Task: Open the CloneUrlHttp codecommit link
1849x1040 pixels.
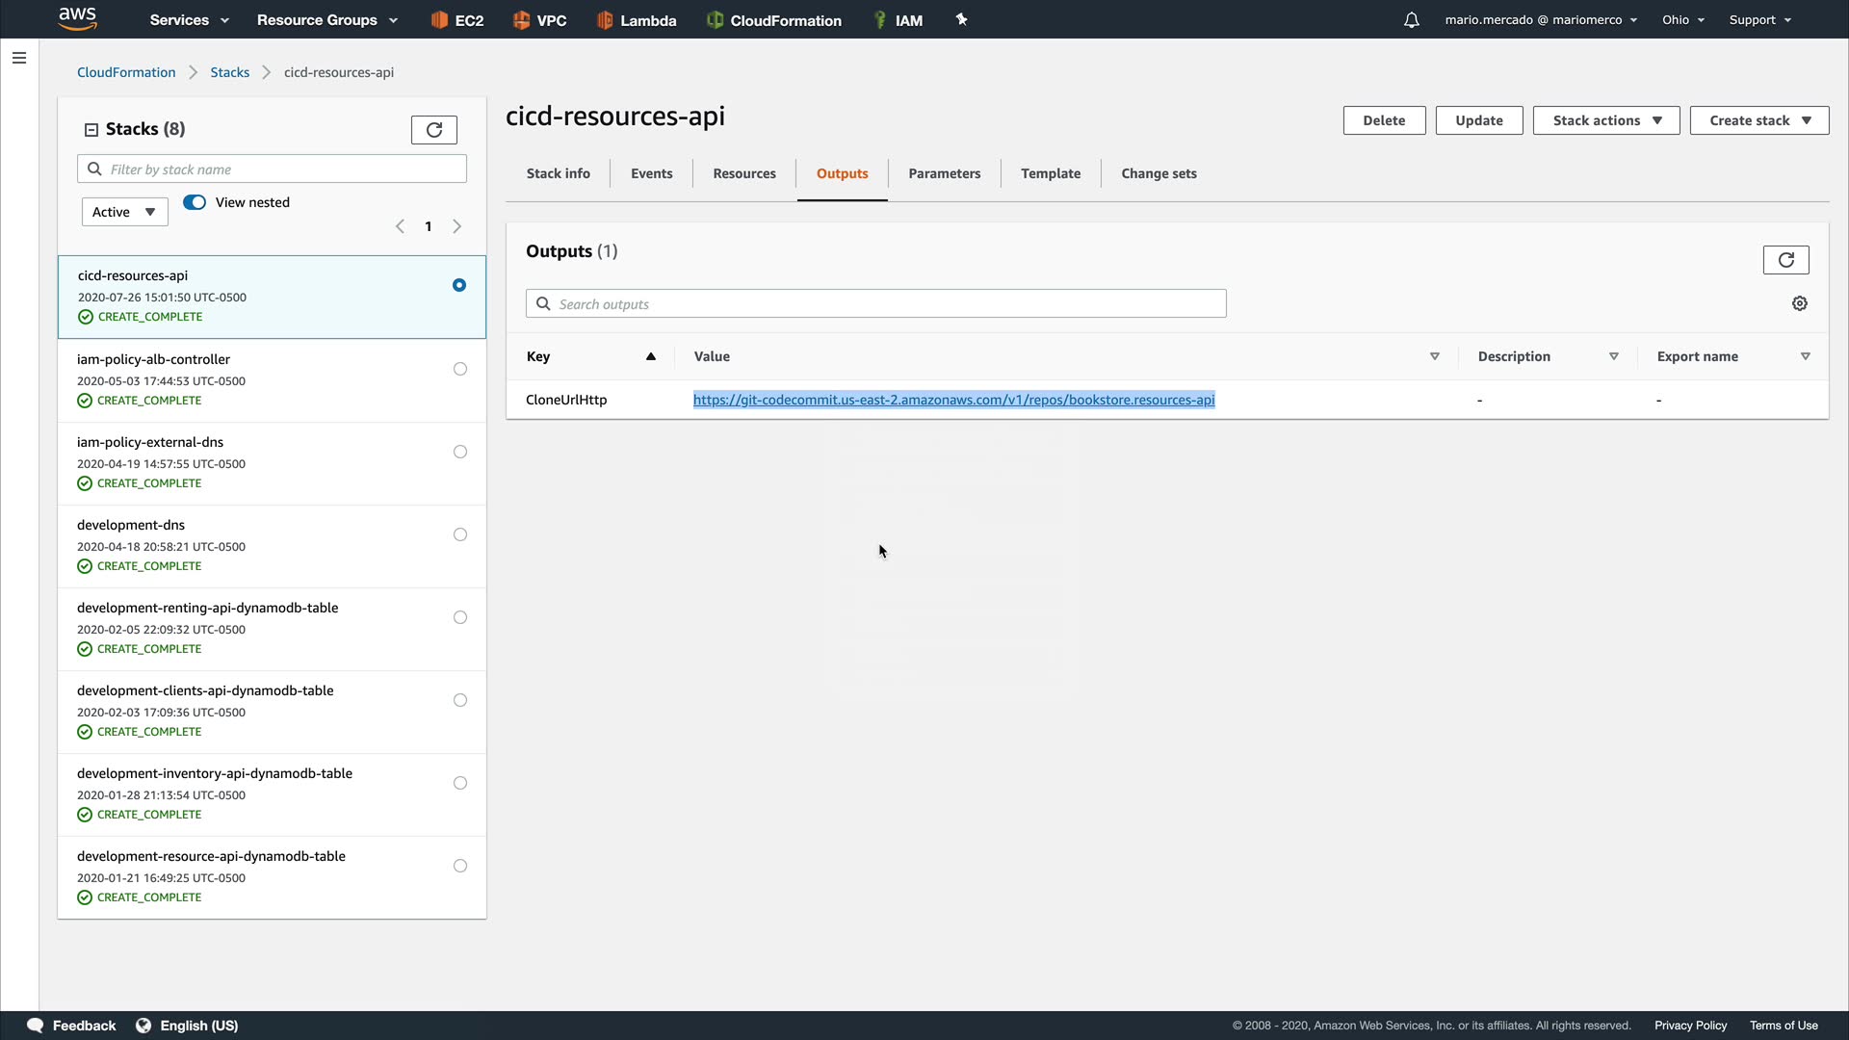Action: click(x=953, y=400)
